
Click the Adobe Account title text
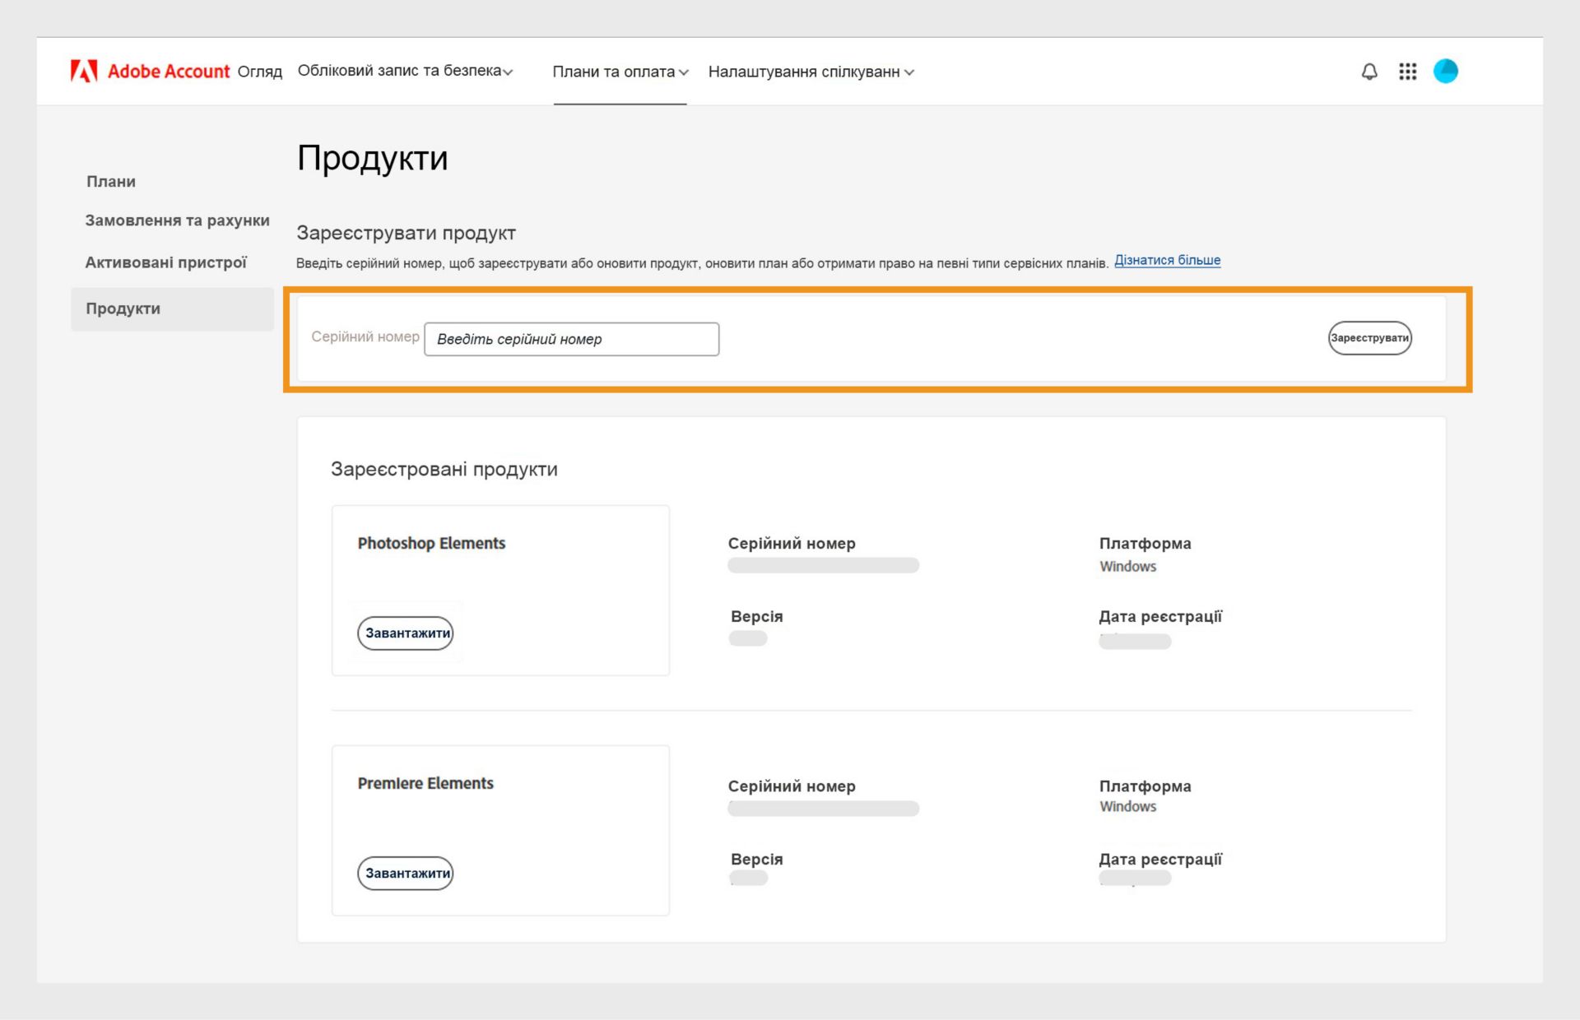(x=169, y=72)
